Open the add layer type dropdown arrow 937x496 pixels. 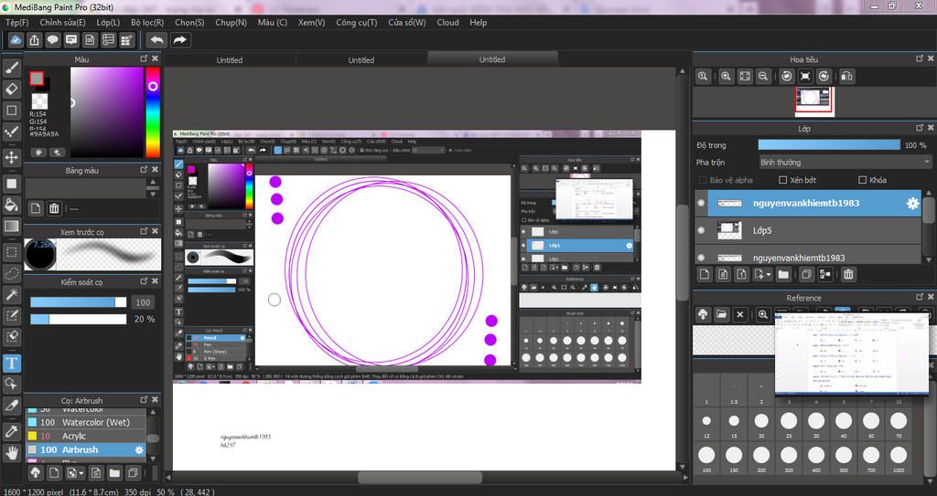coord(769,275)
